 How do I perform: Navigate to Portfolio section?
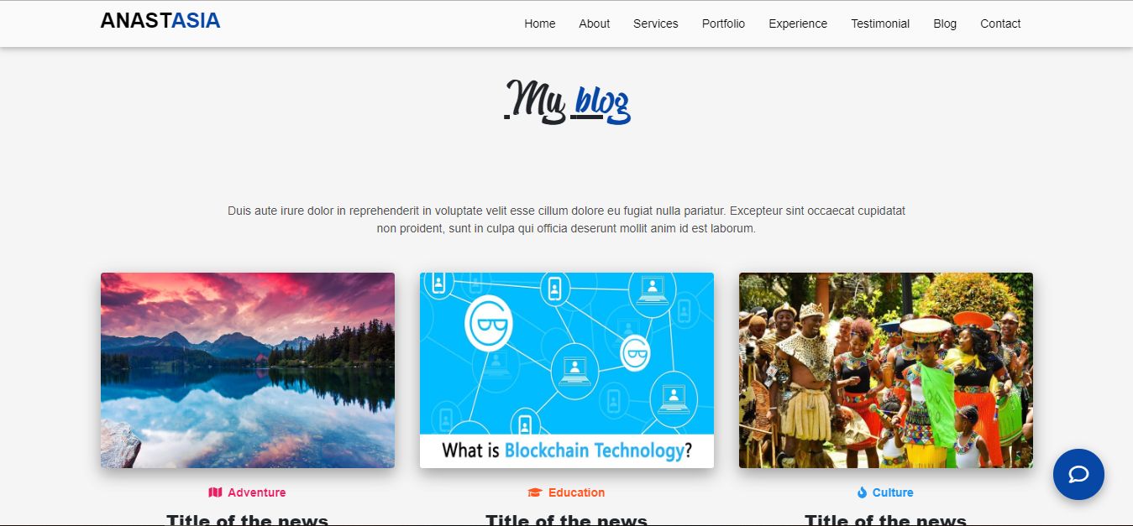723,23
